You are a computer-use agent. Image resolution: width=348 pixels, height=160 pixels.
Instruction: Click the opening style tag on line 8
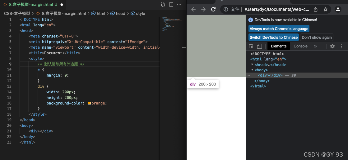tap(36, 58)
